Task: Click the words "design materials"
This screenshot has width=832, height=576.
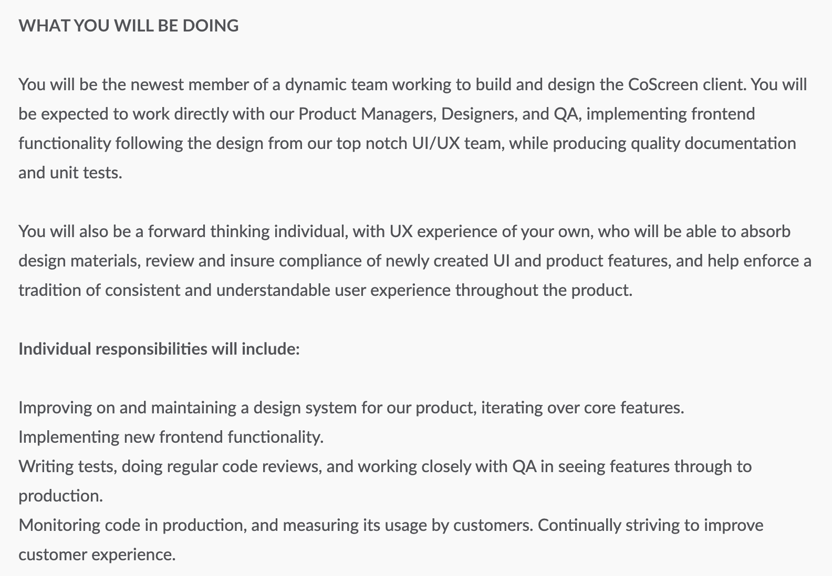Action: tap(79, 261)
